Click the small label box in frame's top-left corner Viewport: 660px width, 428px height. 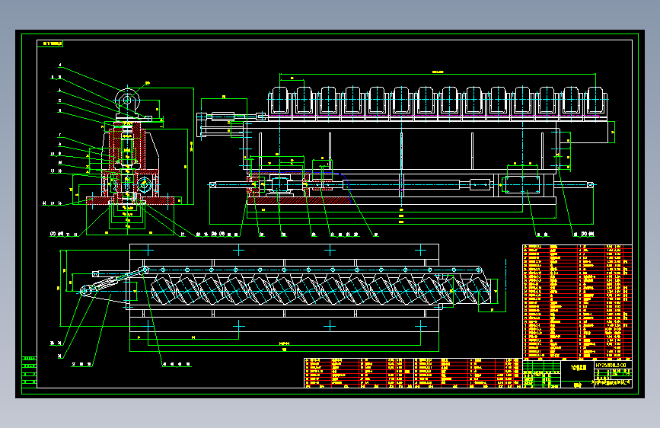pos(50,43)
